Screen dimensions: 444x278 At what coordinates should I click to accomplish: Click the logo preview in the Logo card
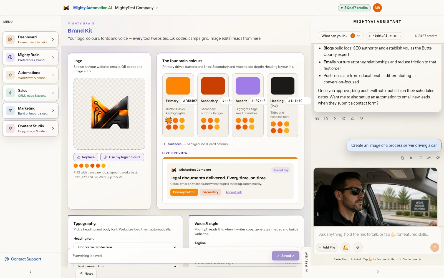pos(109,114)
